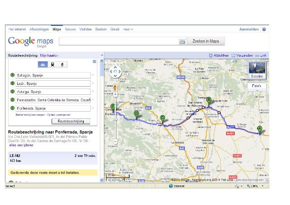Click the Internet zone status icon

coord(171,186)
